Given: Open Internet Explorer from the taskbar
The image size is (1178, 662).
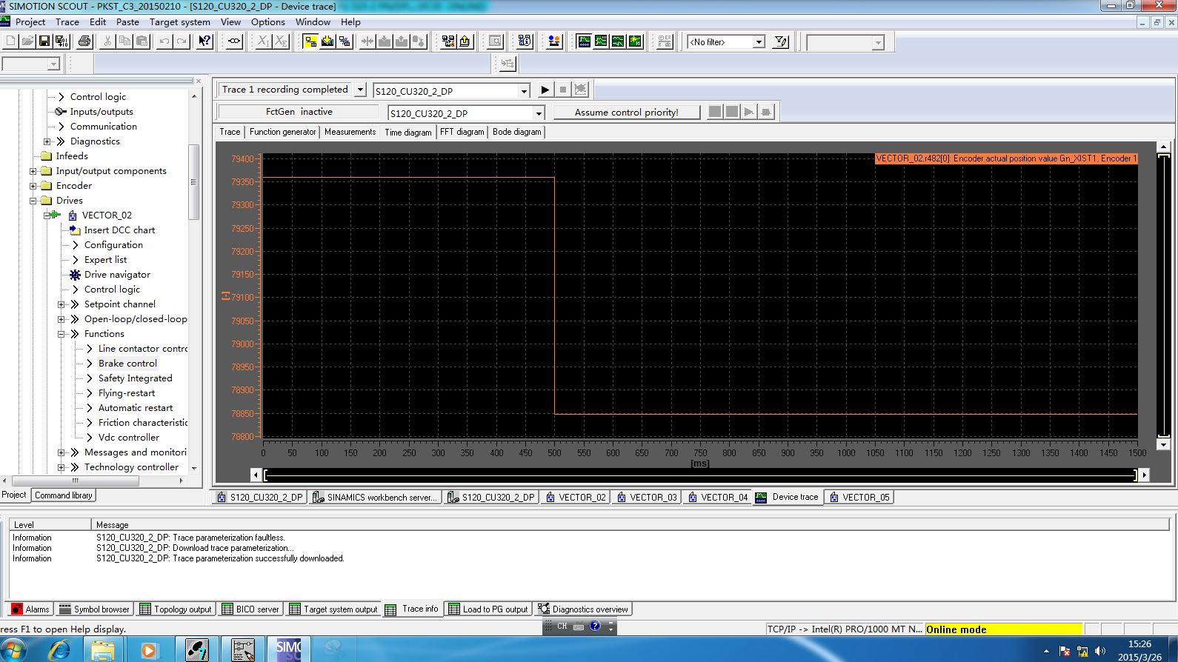Looking at the screenshot, I should pyautogui.click(x=59, y=650).
